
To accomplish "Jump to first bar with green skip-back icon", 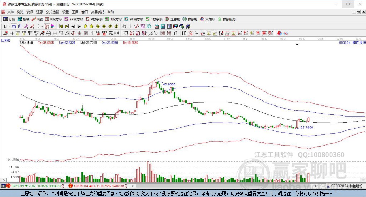I will (x=61, y=26).
